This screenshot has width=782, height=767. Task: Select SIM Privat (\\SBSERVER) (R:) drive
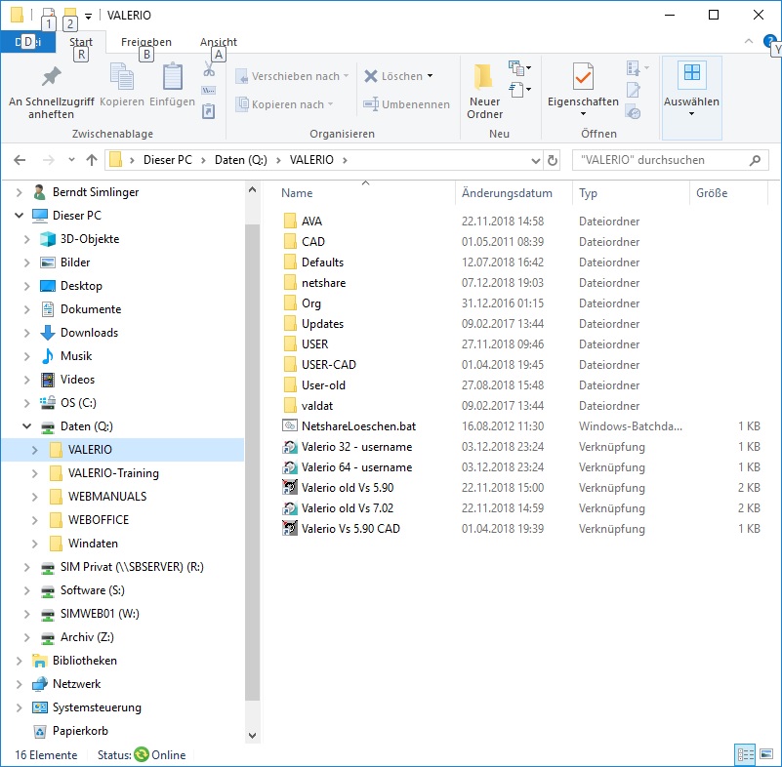[x=132, y=567]
